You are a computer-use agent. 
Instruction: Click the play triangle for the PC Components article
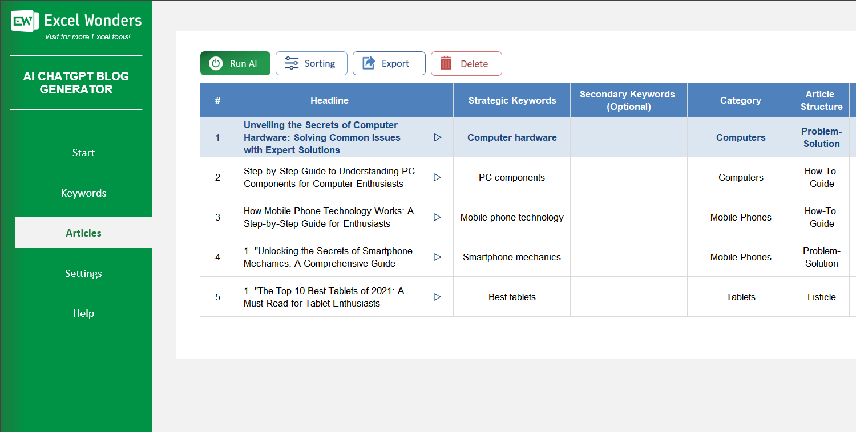click(x=438, y=177)
